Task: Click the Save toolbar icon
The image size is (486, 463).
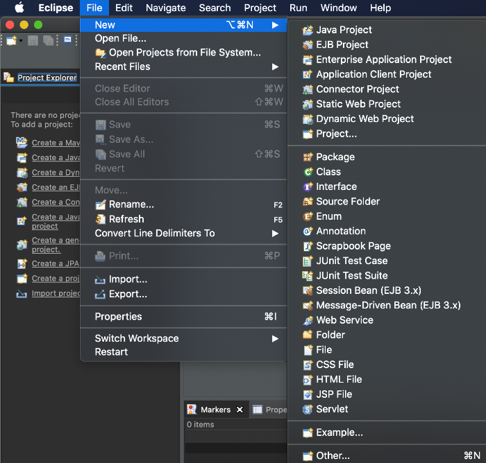Action: click(33, 40)
